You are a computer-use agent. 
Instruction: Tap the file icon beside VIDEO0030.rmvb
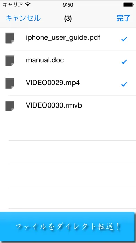coord(10,106)
